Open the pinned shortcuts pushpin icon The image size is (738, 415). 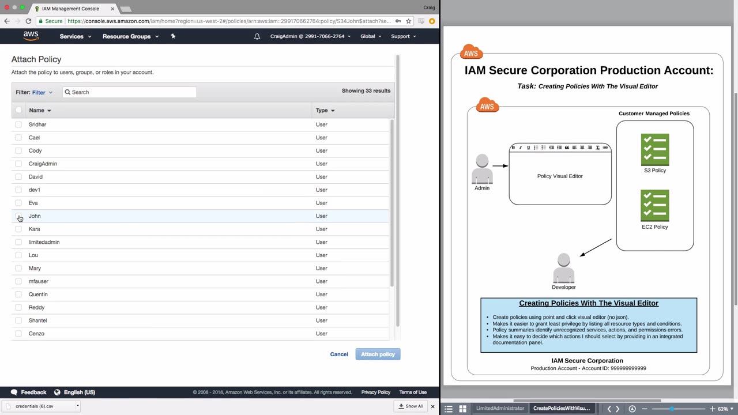coord(173,36)
